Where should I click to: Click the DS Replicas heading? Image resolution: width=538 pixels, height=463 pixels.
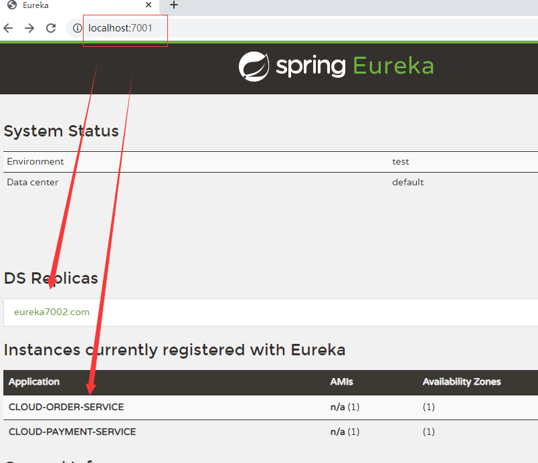tap(51, 278)
